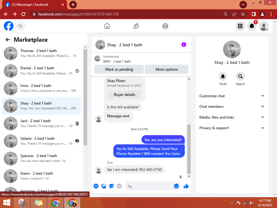Close the Messenger tab
Viewport: 277px width, 208px height.
(x=63, y=5)
